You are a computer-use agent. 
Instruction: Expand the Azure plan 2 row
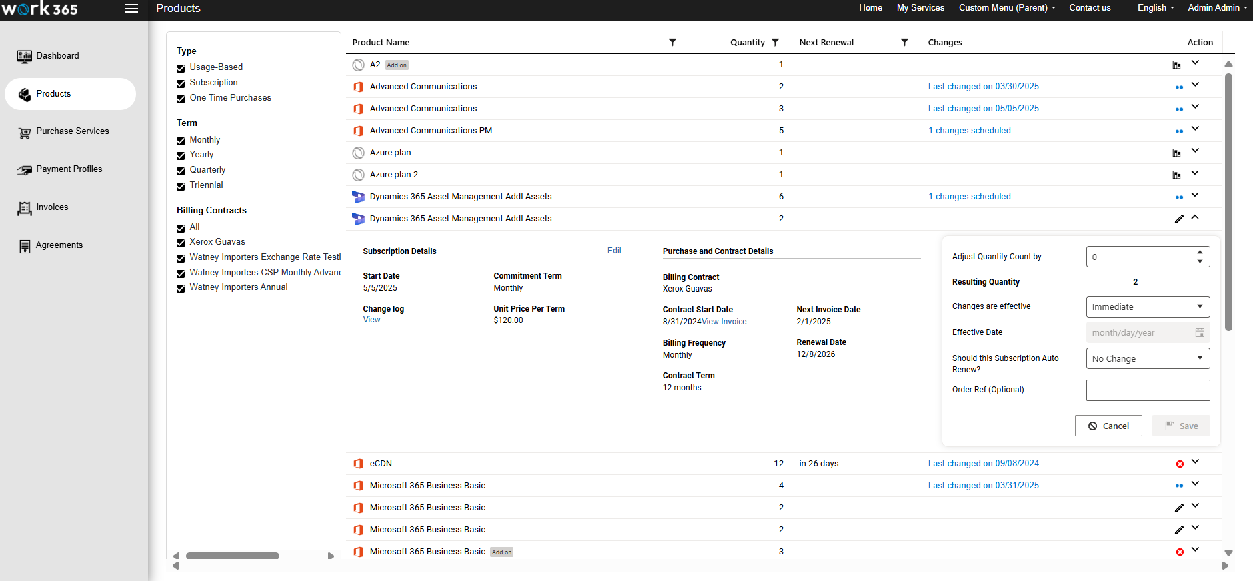coord(1195,173)
